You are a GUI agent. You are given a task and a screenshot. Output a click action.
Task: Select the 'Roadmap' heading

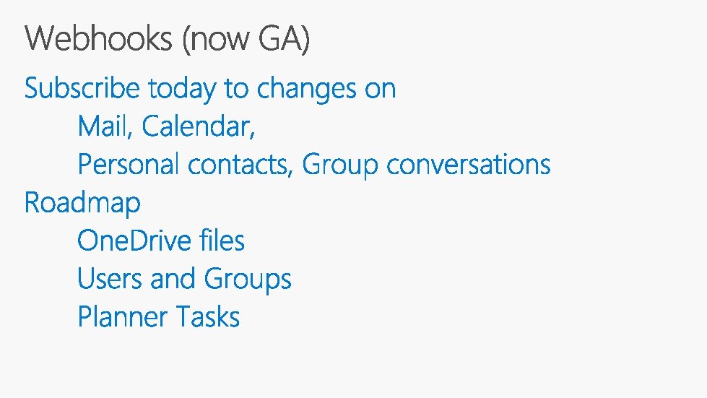(x=82, y=203)
